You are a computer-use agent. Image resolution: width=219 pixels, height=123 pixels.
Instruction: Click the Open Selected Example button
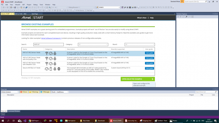(138, 79)
